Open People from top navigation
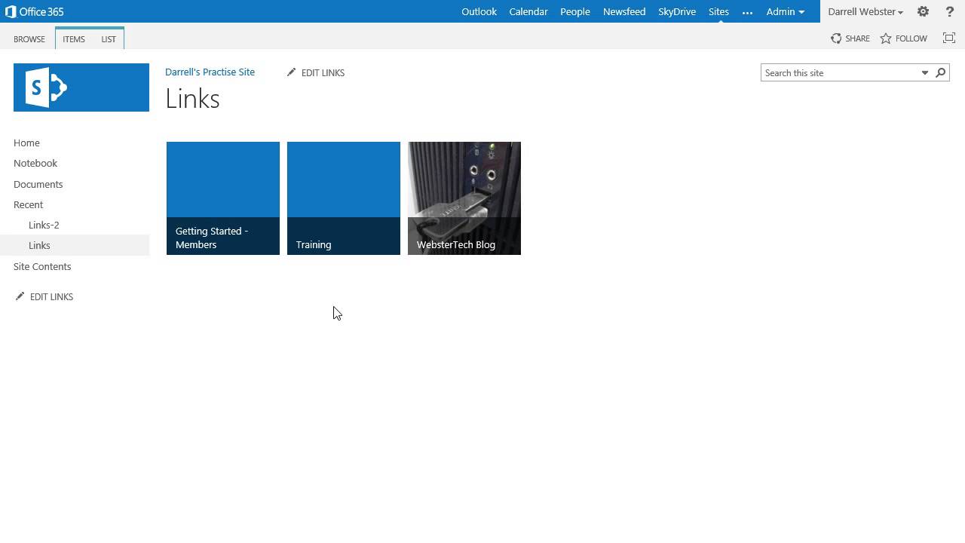The height and width of the screenshot is (543, 965). pos(575,11)
